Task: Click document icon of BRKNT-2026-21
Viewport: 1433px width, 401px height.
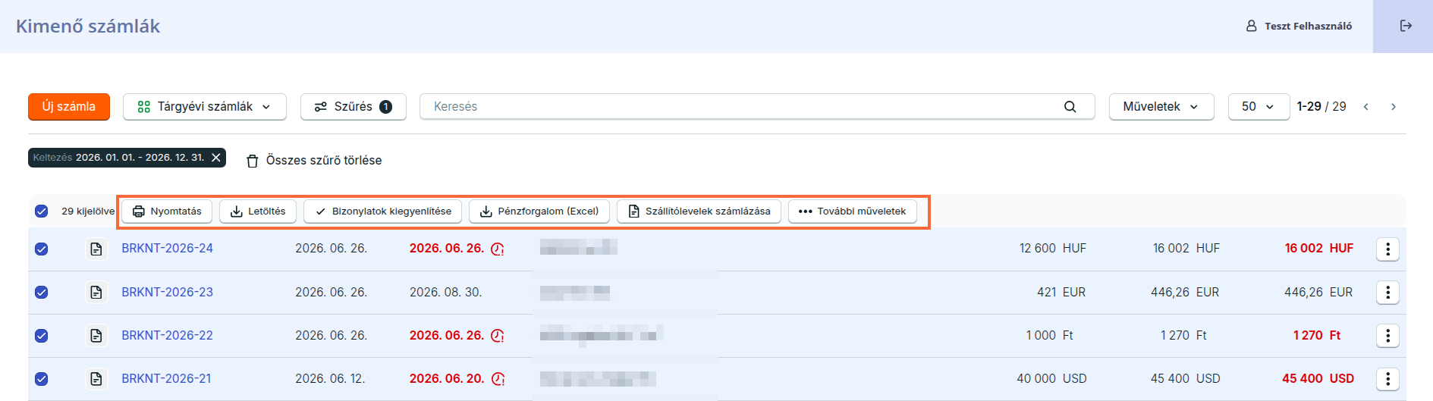Action: [96, 379]
